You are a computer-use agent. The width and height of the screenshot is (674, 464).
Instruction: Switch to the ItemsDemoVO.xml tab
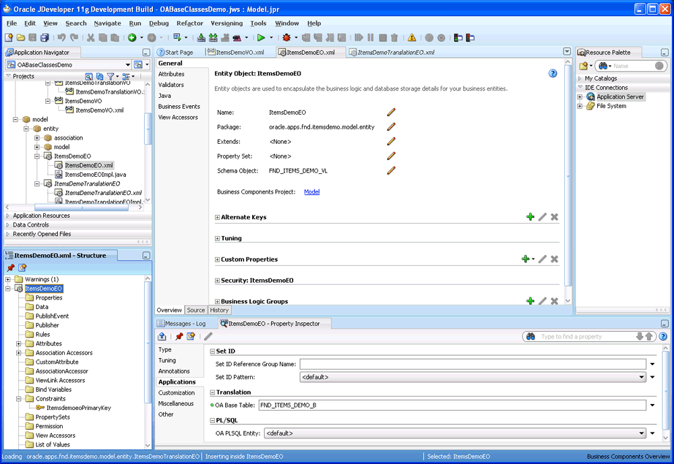235,52
